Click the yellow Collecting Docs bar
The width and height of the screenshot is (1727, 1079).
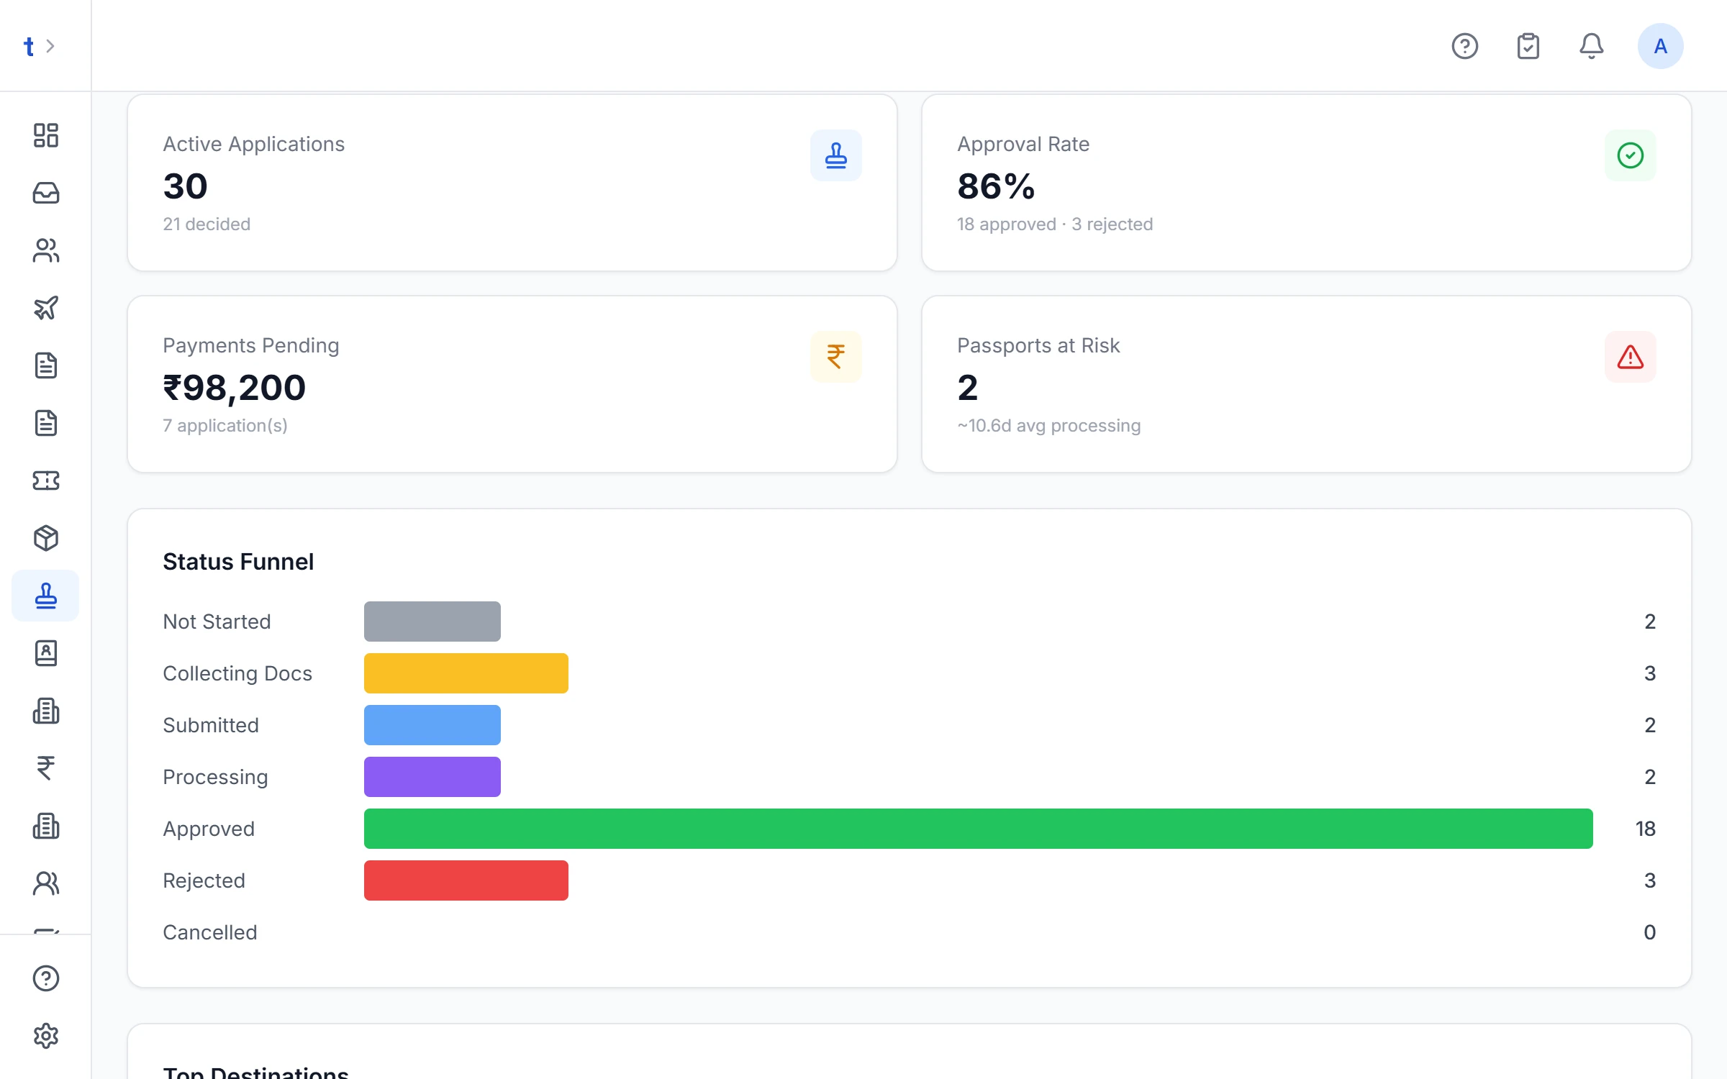pos(466,673)
